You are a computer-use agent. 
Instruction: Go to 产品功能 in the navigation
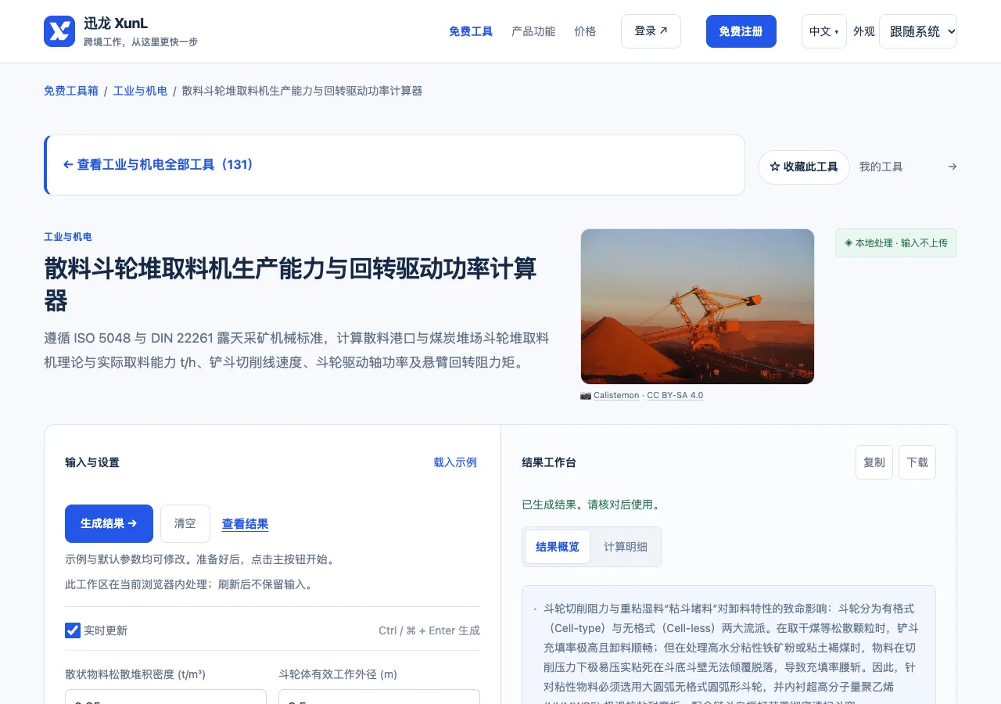pyautogui.click(x=533, y=31)
